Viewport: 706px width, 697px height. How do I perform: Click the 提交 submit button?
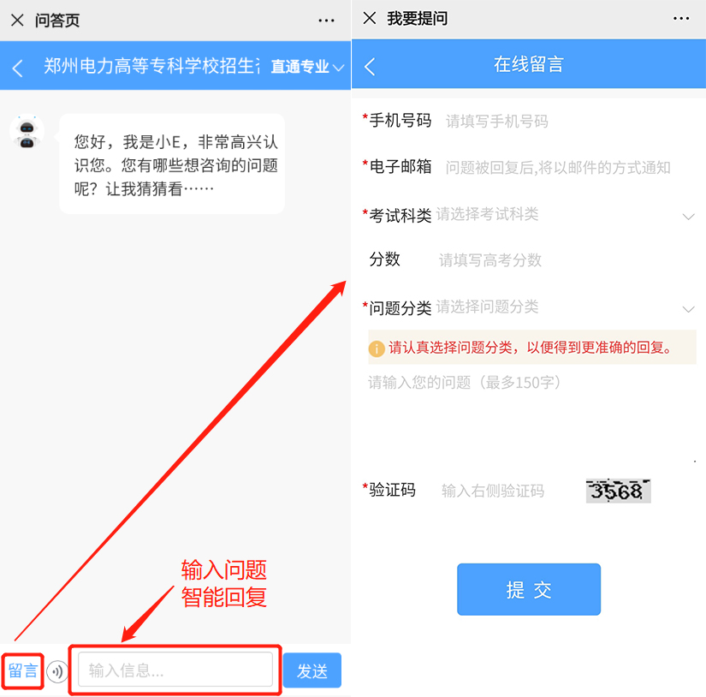[529, 589]
